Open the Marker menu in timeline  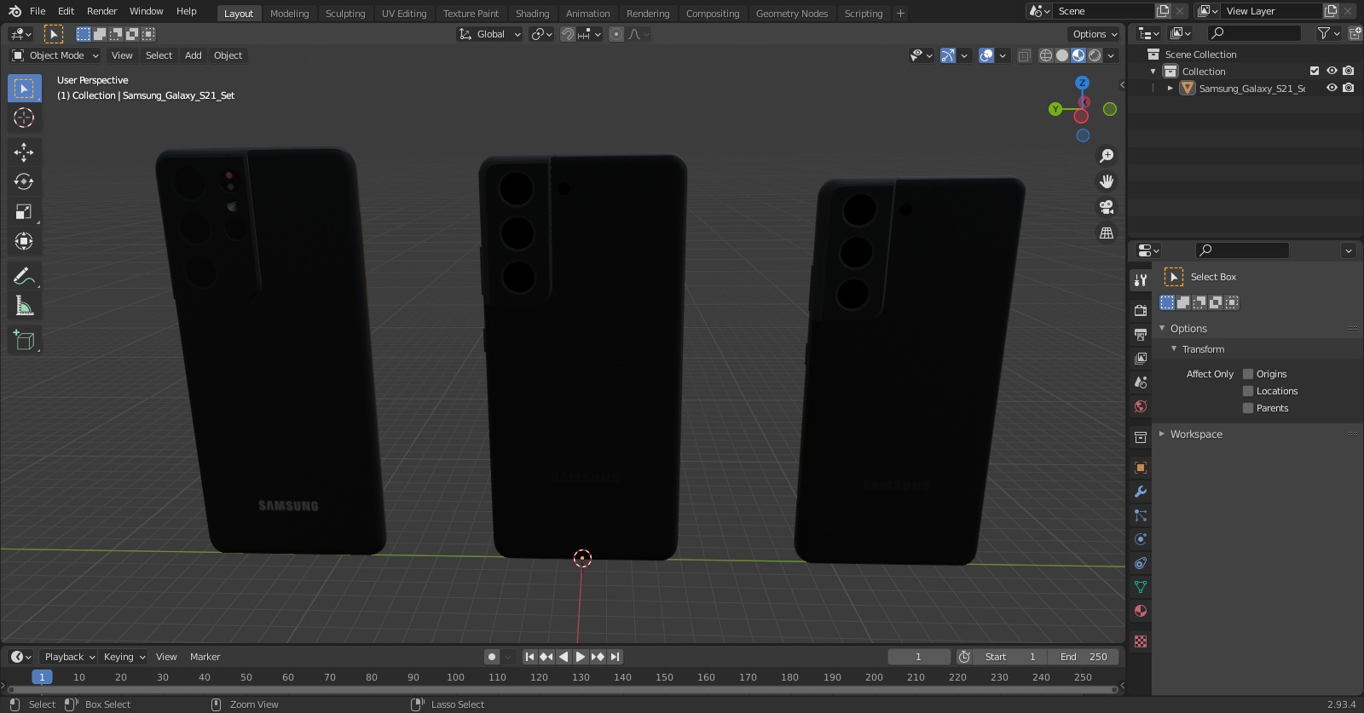tap(205, 657)
